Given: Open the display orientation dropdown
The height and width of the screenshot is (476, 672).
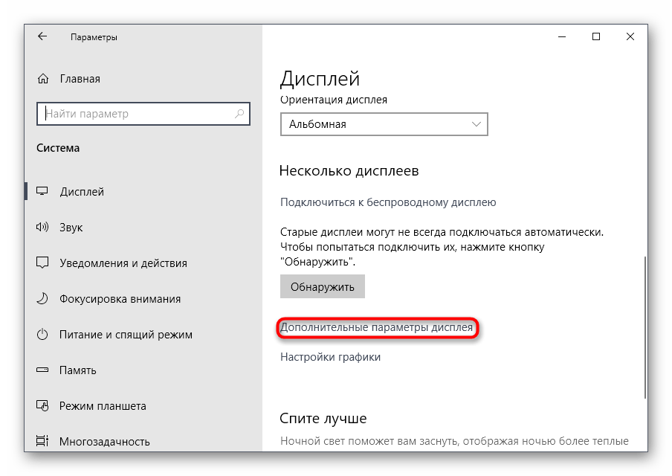Looking at the screenshot, I should [384, 124].
